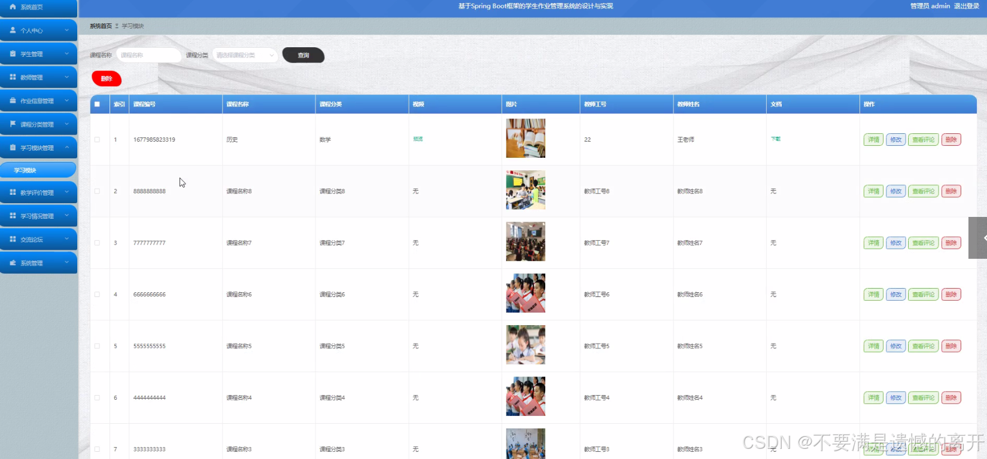987x459 pixels.
Task: Click 查看评论 for the 王老师 row
Action: [x=924, y=139]
